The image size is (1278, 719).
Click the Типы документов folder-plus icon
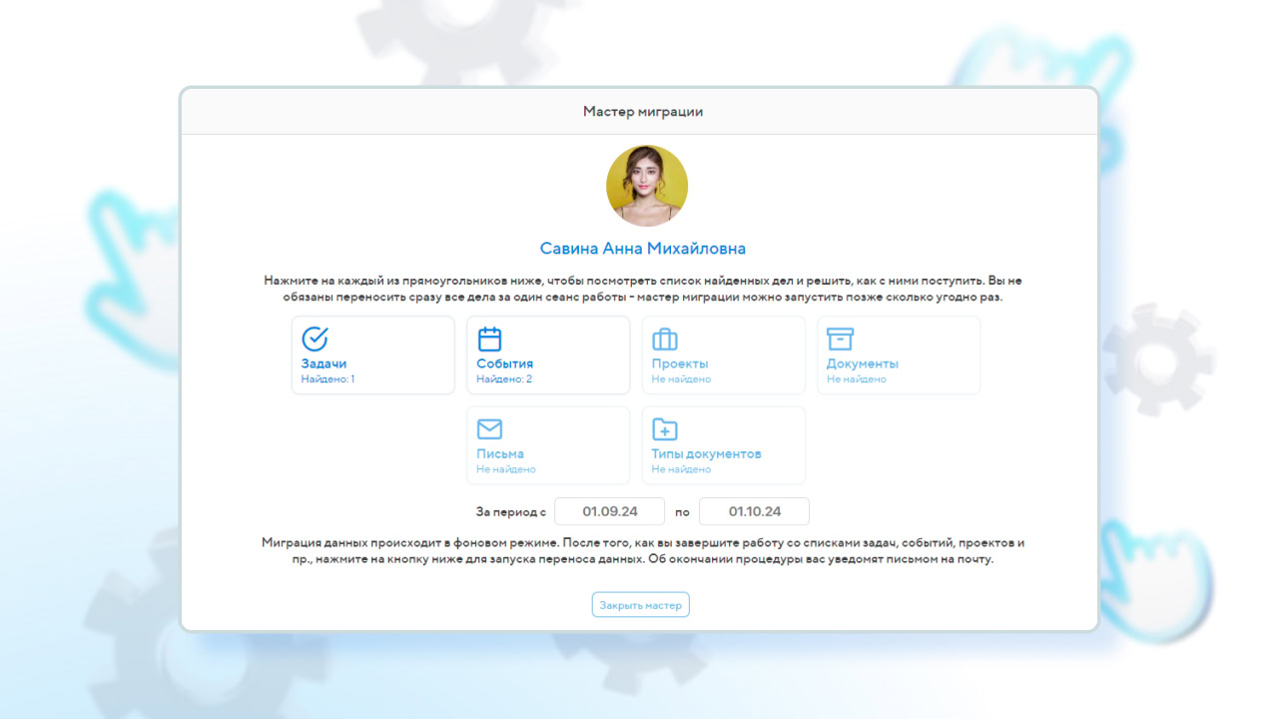pyautogui.click(x=665, y=429)
